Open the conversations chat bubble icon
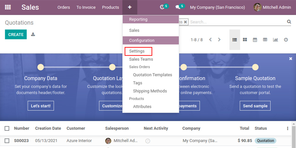The width and height of the screenshot is (296, 148). click(178, 7)
